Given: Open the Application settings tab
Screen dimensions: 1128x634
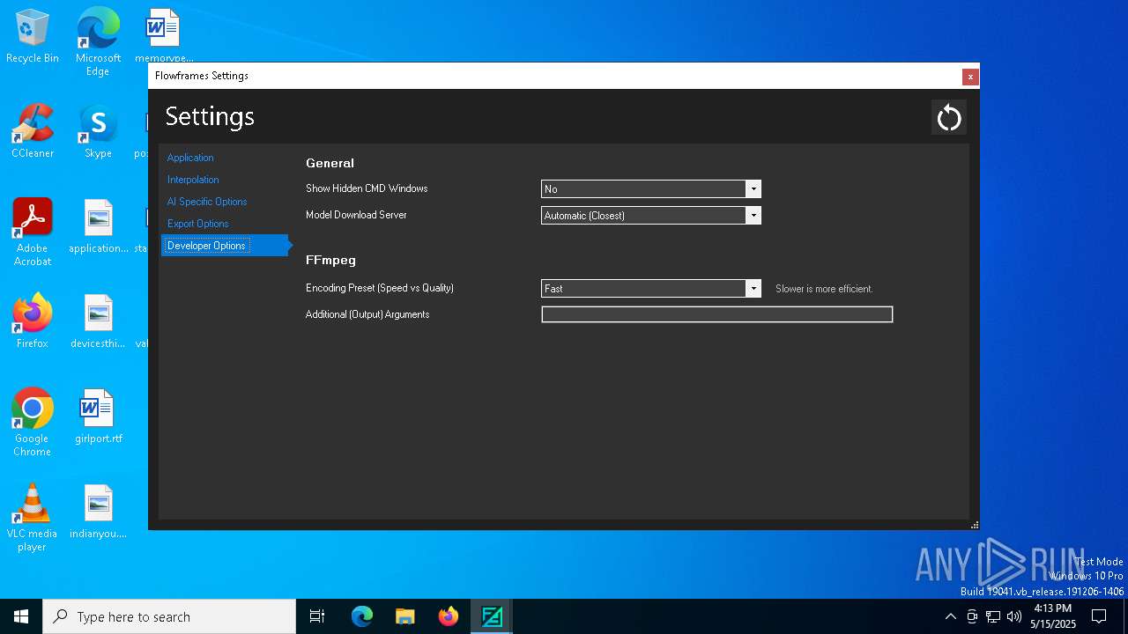Looking at the screenshot, I should 190,158.
